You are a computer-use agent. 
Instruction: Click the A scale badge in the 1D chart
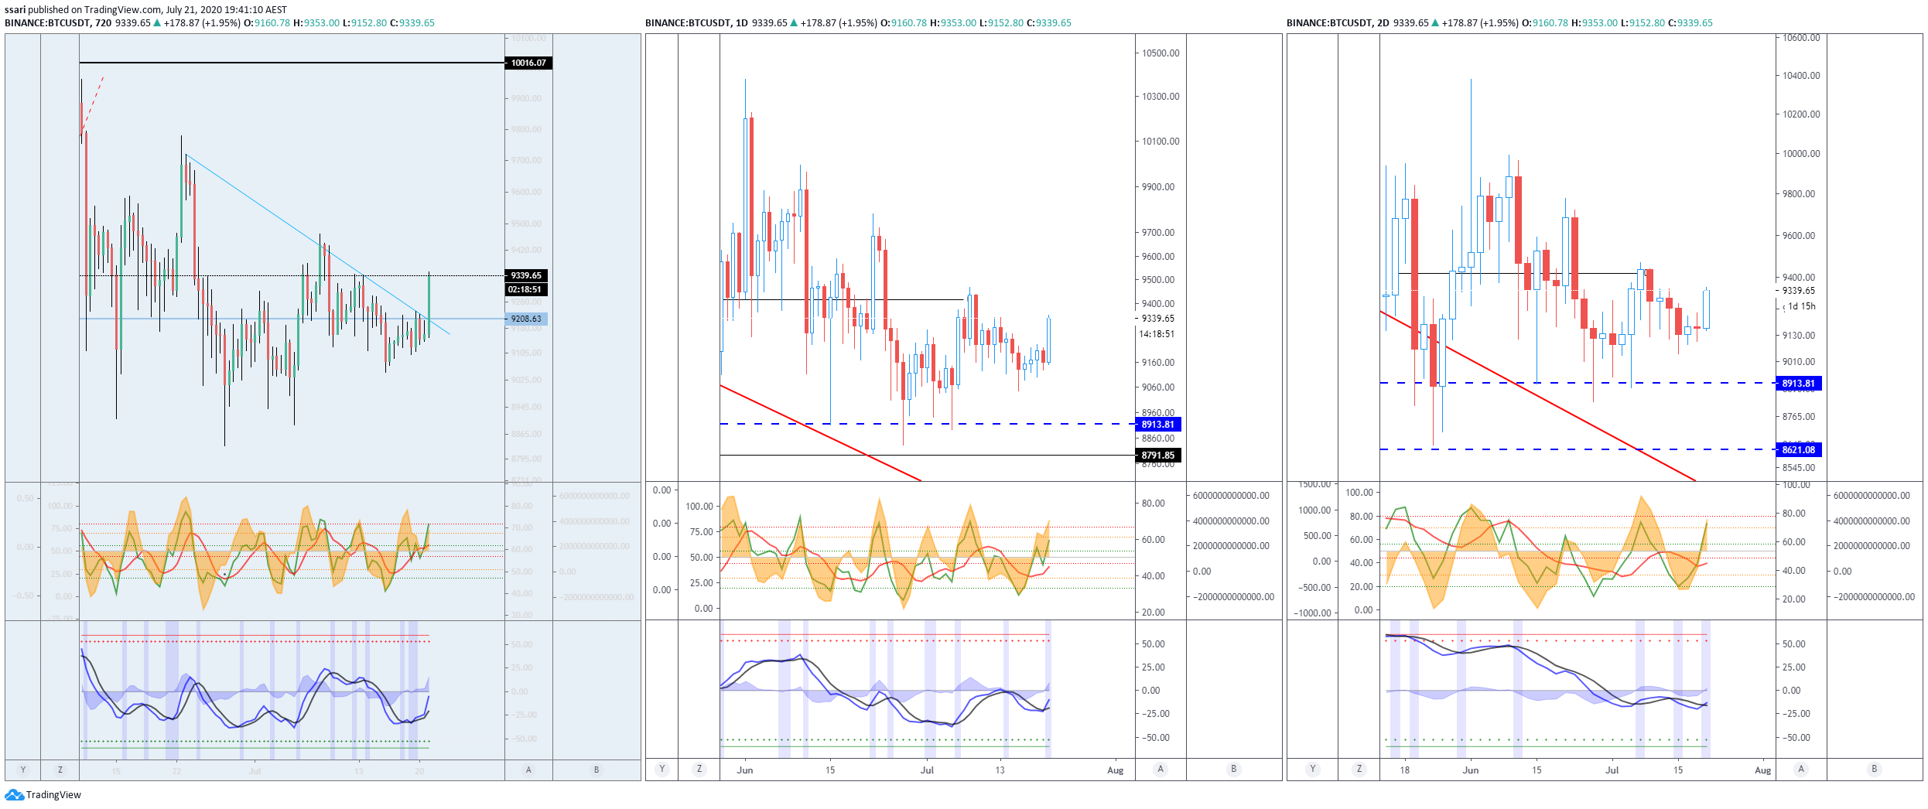(1161, 769)
